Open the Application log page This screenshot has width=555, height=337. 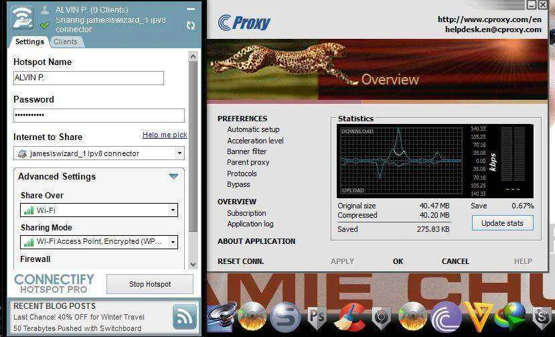250,224
